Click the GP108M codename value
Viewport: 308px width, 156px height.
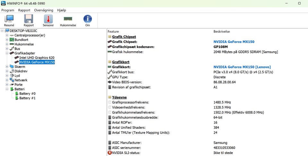pyautogui.click(x=220, y=47)
